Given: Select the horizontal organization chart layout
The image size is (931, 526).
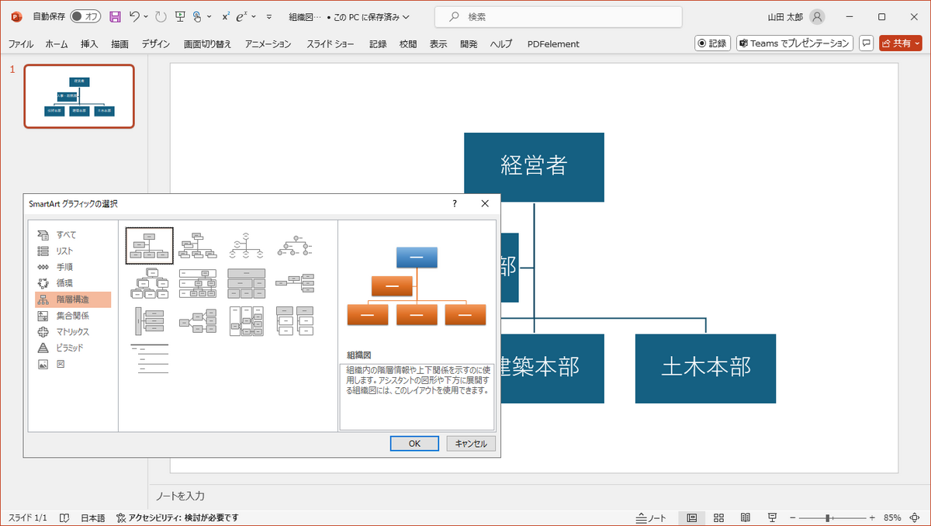Looking at the screenshot, I should (x=295, y=283).
